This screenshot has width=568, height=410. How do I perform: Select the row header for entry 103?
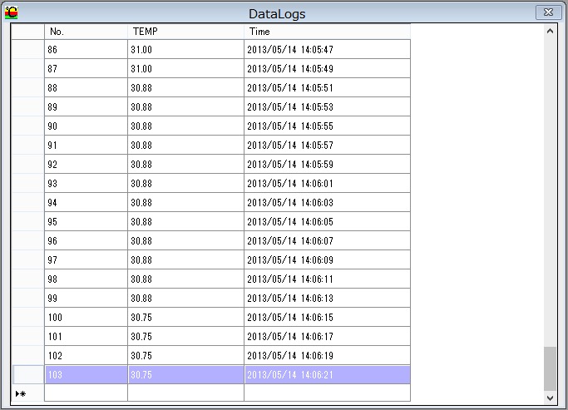[28, 375]
